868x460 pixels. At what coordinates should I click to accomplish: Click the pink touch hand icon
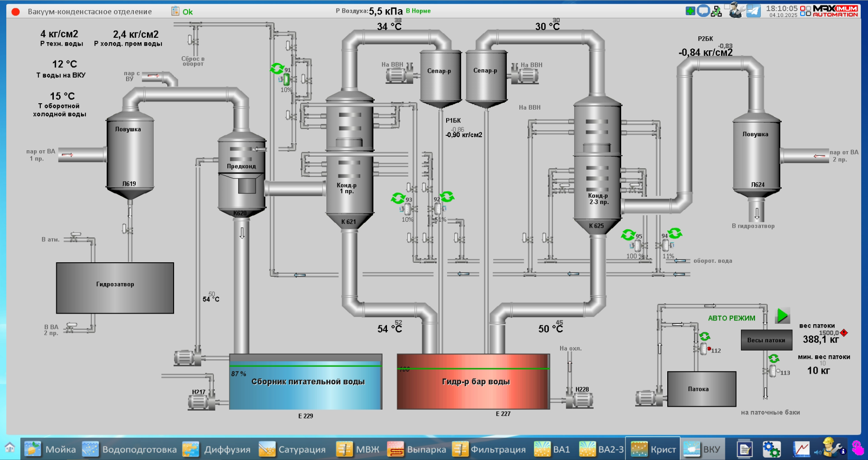857,448
